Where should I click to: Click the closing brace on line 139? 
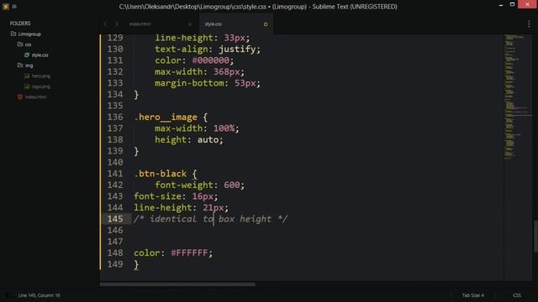(136, 151)
